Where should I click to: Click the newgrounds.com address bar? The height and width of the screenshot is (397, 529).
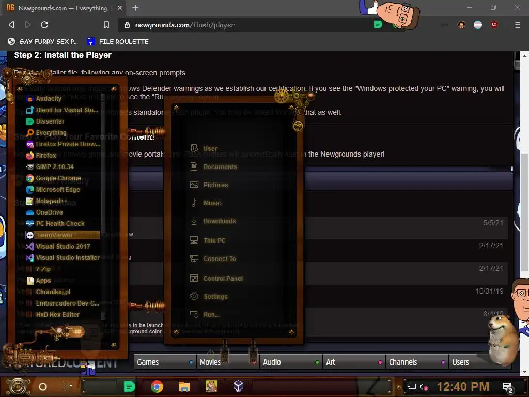point(243,25)
